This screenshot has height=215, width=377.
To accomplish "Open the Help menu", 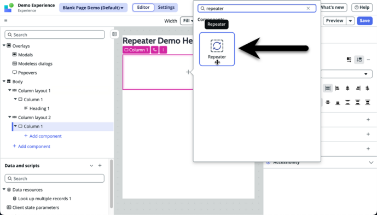I will (x=362, y=8).
